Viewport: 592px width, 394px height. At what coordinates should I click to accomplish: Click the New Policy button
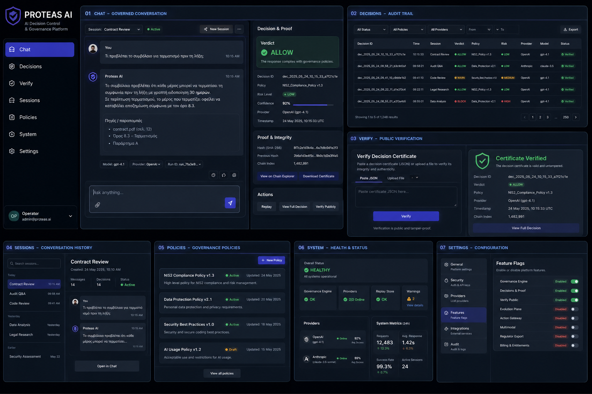271,260
